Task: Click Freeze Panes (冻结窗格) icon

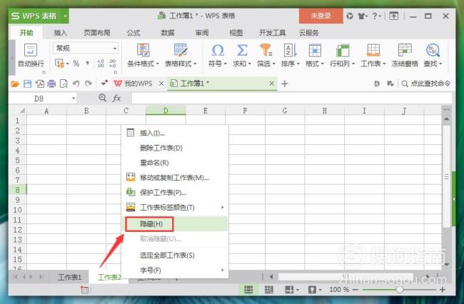Action: (x=405, y=50)
